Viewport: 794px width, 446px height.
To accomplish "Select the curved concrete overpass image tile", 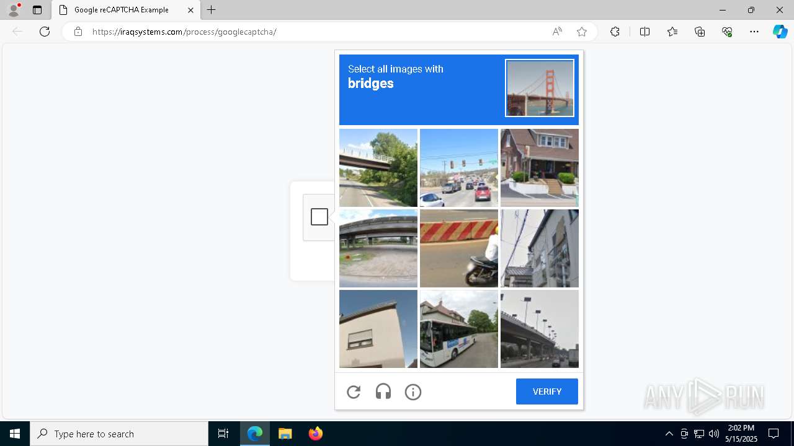I will (378, 248).
